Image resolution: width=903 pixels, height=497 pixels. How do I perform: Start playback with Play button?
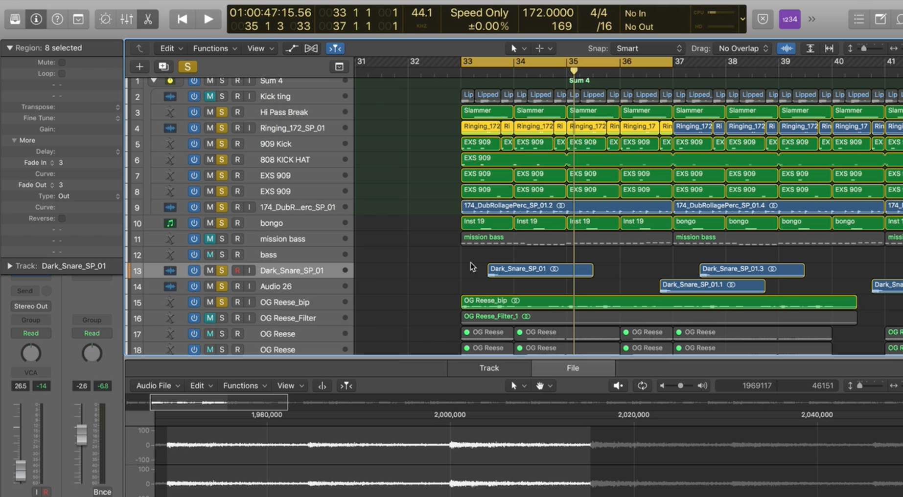click(x=208, y=19)
